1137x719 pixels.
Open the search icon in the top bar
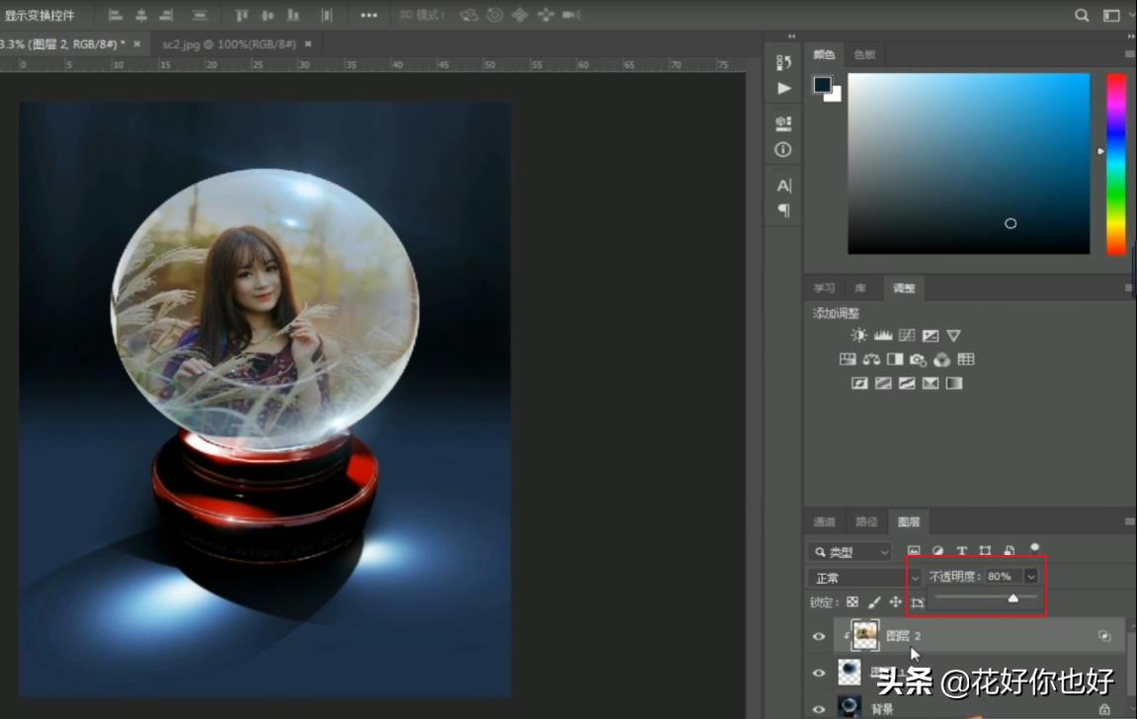pyautogui.click(x=1084, y=15)
